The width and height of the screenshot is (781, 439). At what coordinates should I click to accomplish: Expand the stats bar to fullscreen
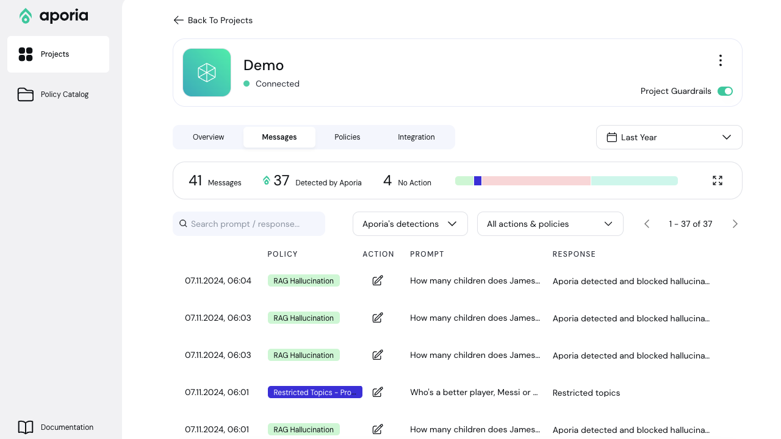(x=718, y=180)
